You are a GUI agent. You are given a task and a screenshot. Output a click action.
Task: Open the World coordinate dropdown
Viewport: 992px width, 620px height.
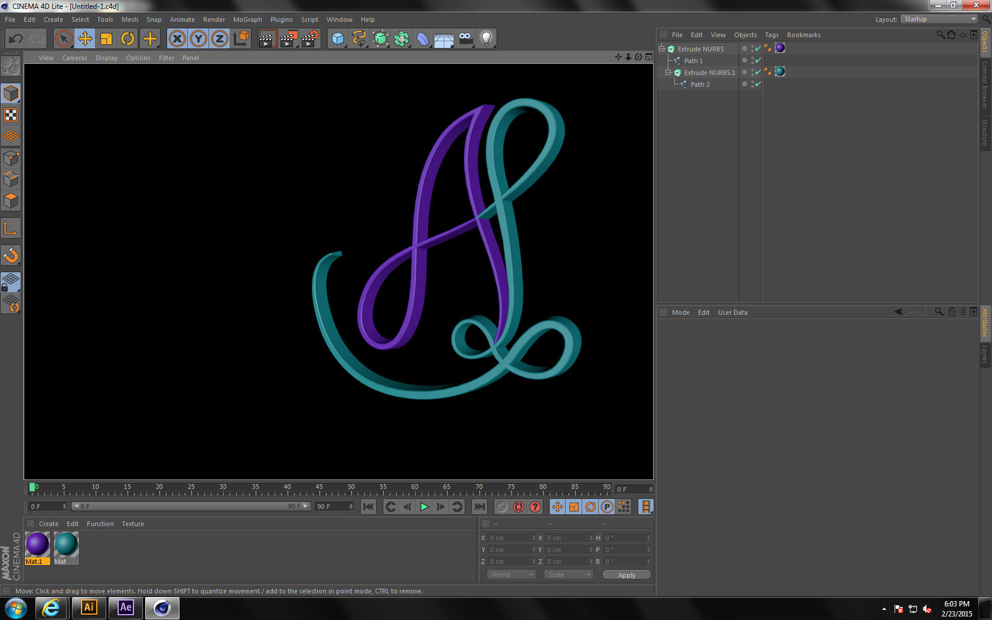(x=511, y=575)
